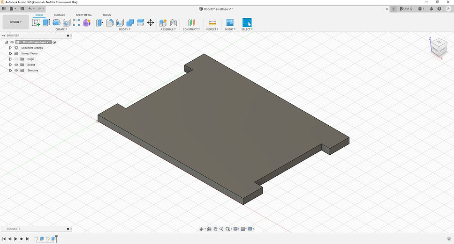Image resolution: width=454 pixels, height=244 pixels.
Task: Click the Insert image icon
Action: click(x=230, y=22)
